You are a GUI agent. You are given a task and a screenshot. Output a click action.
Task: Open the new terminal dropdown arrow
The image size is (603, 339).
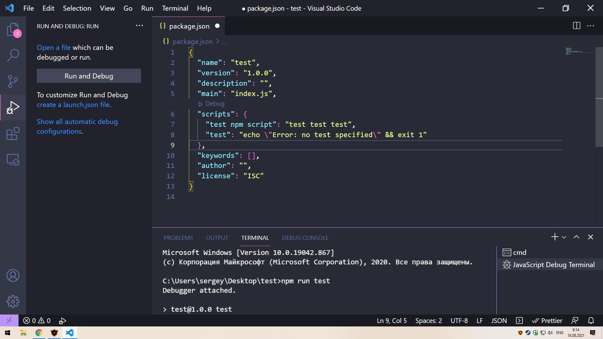[x=564, y=237]
